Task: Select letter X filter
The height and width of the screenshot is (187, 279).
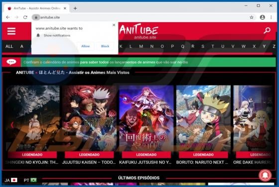Action: point(254,46)
